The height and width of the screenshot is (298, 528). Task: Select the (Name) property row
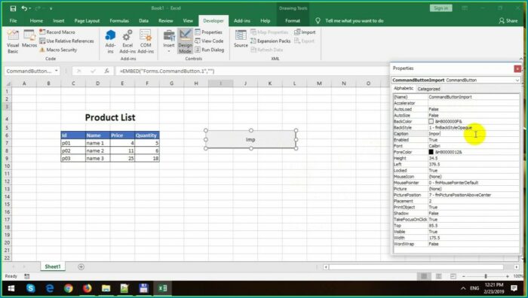[x=456, y=97]
